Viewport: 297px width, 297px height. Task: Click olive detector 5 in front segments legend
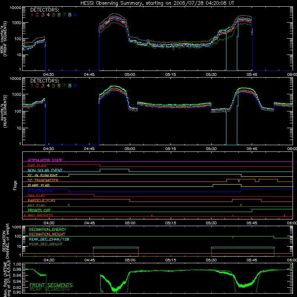[53, 15]
